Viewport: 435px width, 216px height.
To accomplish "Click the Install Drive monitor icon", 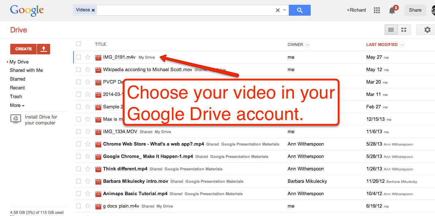I will (x=16, y=119).
